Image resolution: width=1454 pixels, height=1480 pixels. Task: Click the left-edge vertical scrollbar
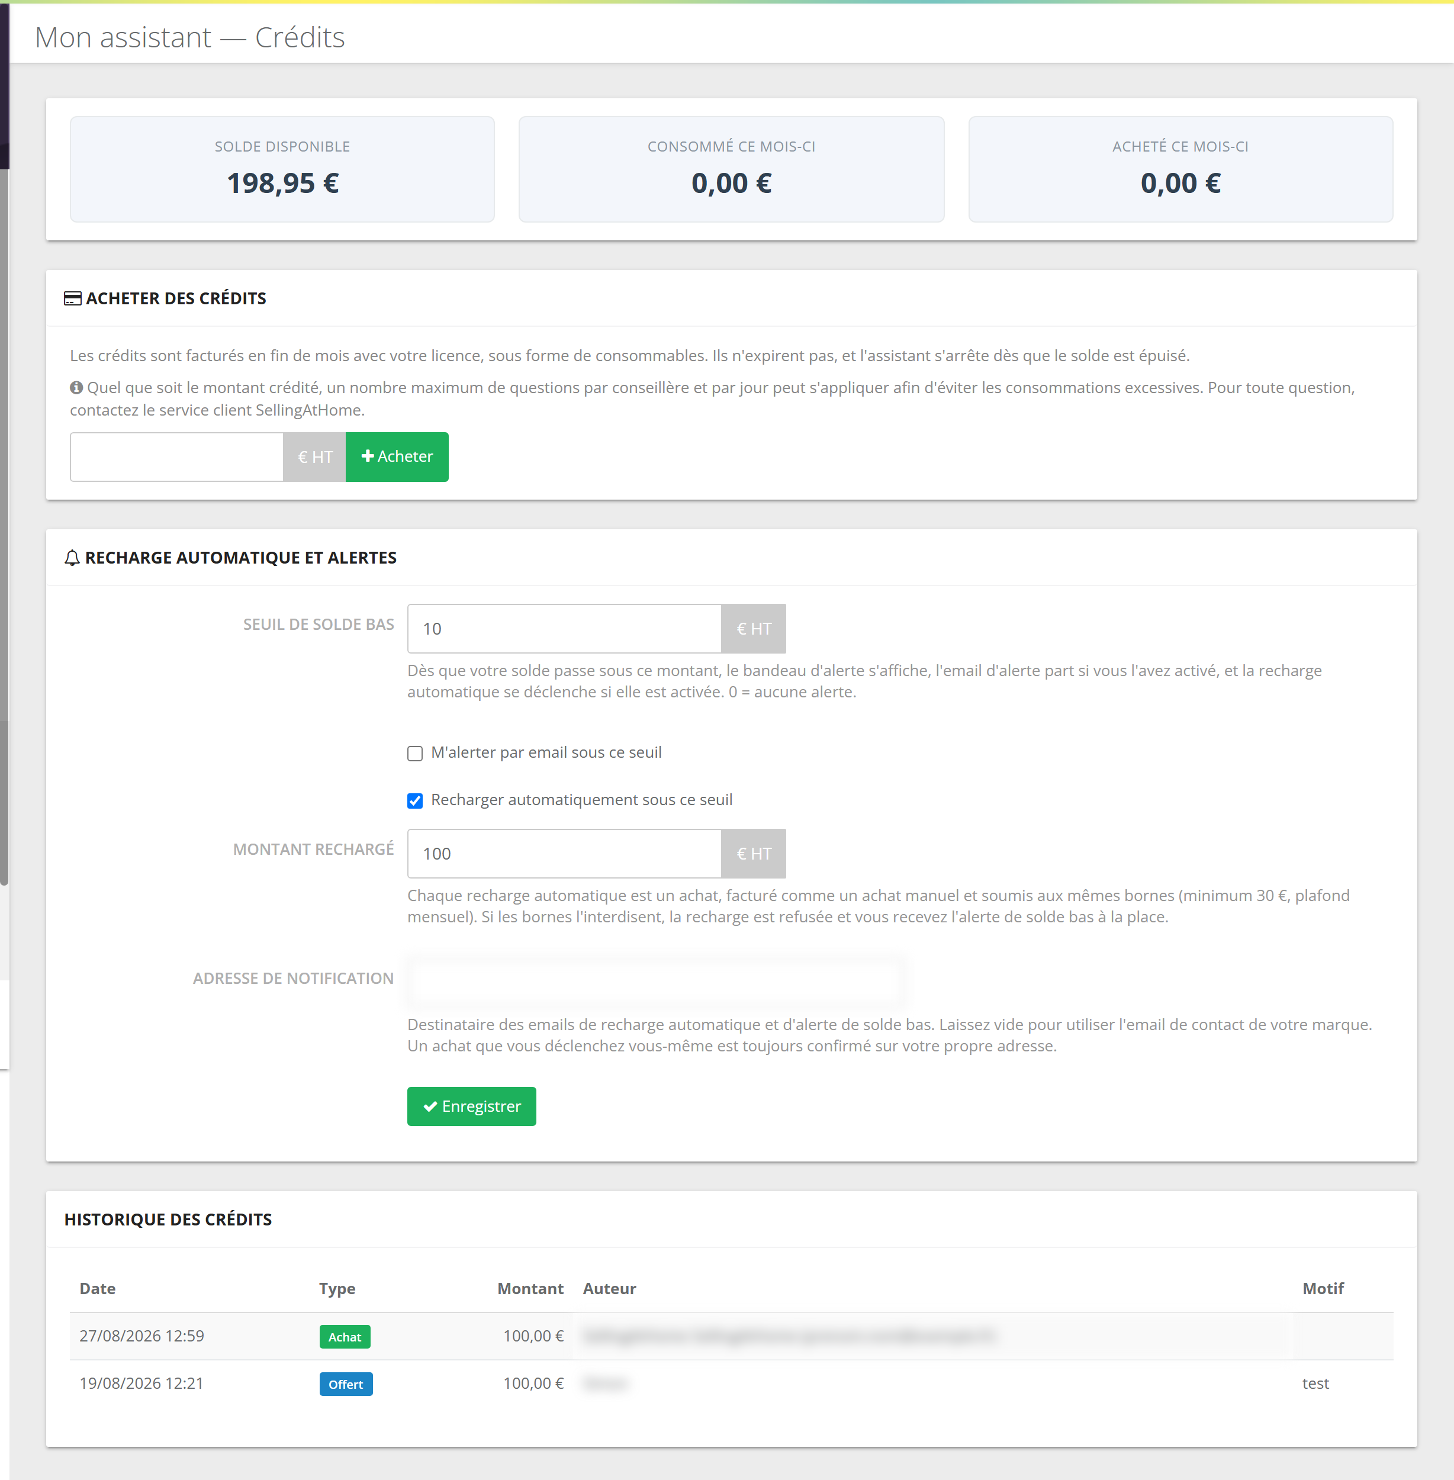pyautogui.click(x=4, y=527)
